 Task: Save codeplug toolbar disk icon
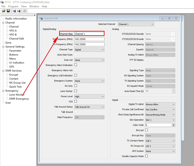8,11
